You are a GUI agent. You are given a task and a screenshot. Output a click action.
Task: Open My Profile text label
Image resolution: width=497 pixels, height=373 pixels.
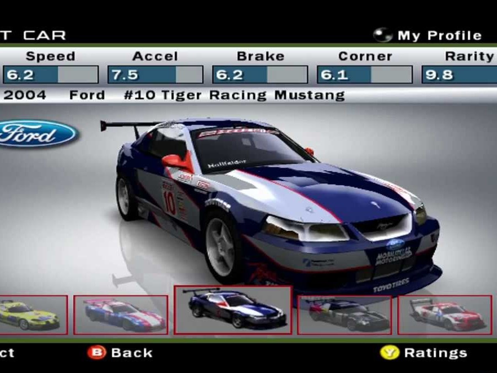click(439, 36)
